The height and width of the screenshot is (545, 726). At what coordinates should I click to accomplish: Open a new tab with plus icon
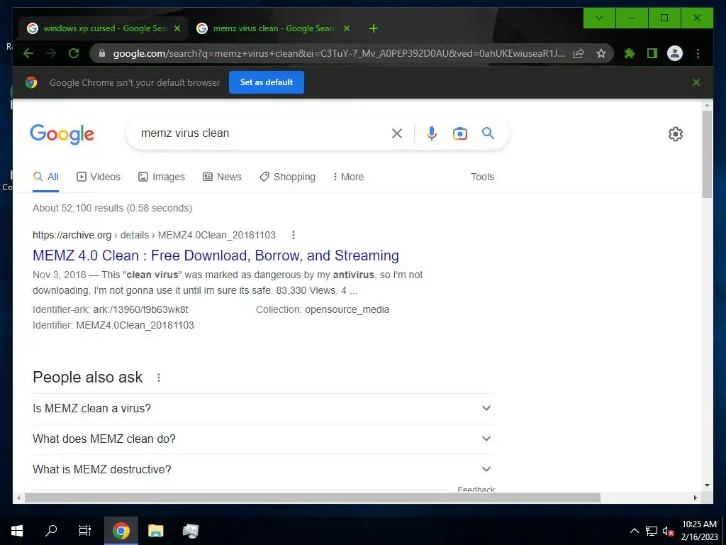(374, 28)
